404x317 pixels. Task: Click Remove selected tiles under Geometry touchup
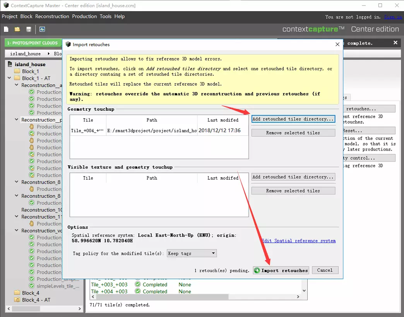[x=293, y=133]
